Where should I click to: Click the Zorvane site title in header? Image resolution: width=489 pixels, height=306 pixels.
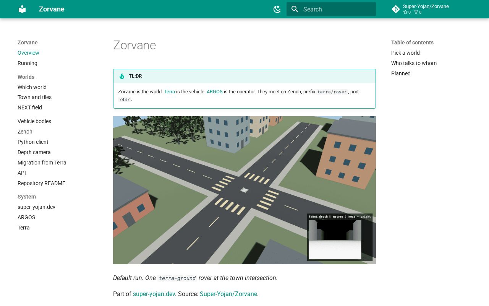(52, 9)
